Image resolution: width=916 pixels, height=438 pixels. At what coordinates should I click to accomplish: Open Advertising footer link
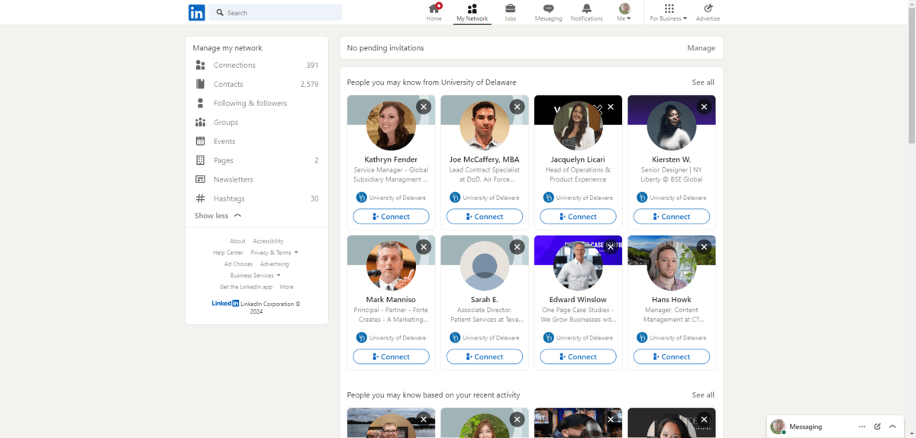coord(275,264)
